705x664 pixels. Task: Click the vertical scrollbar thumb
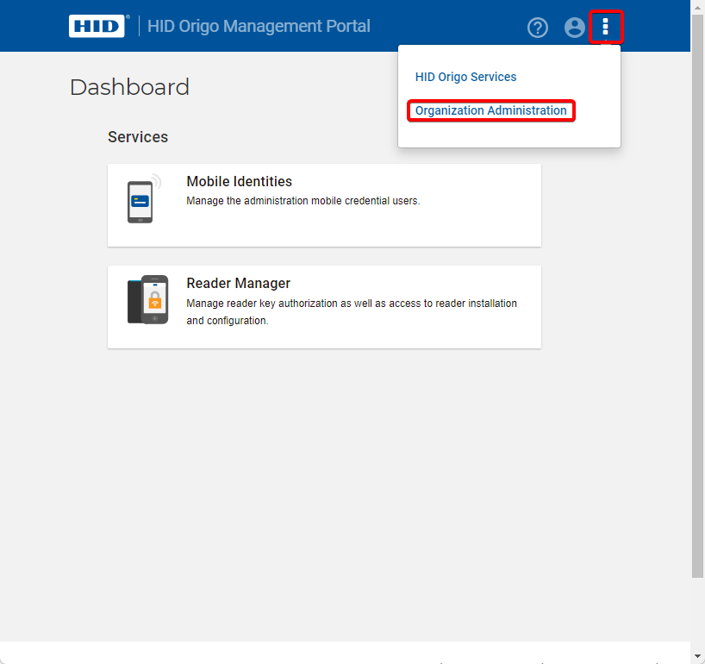(697, 296)
